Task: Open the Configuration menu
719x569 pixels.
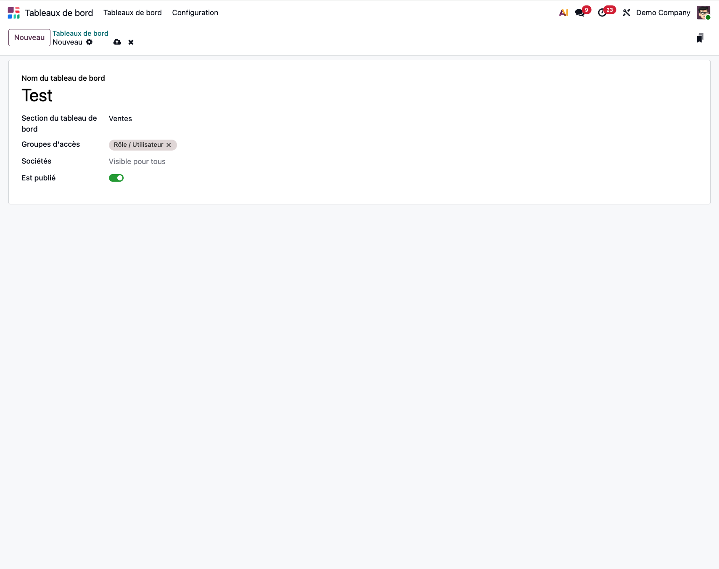Action: 195,13
